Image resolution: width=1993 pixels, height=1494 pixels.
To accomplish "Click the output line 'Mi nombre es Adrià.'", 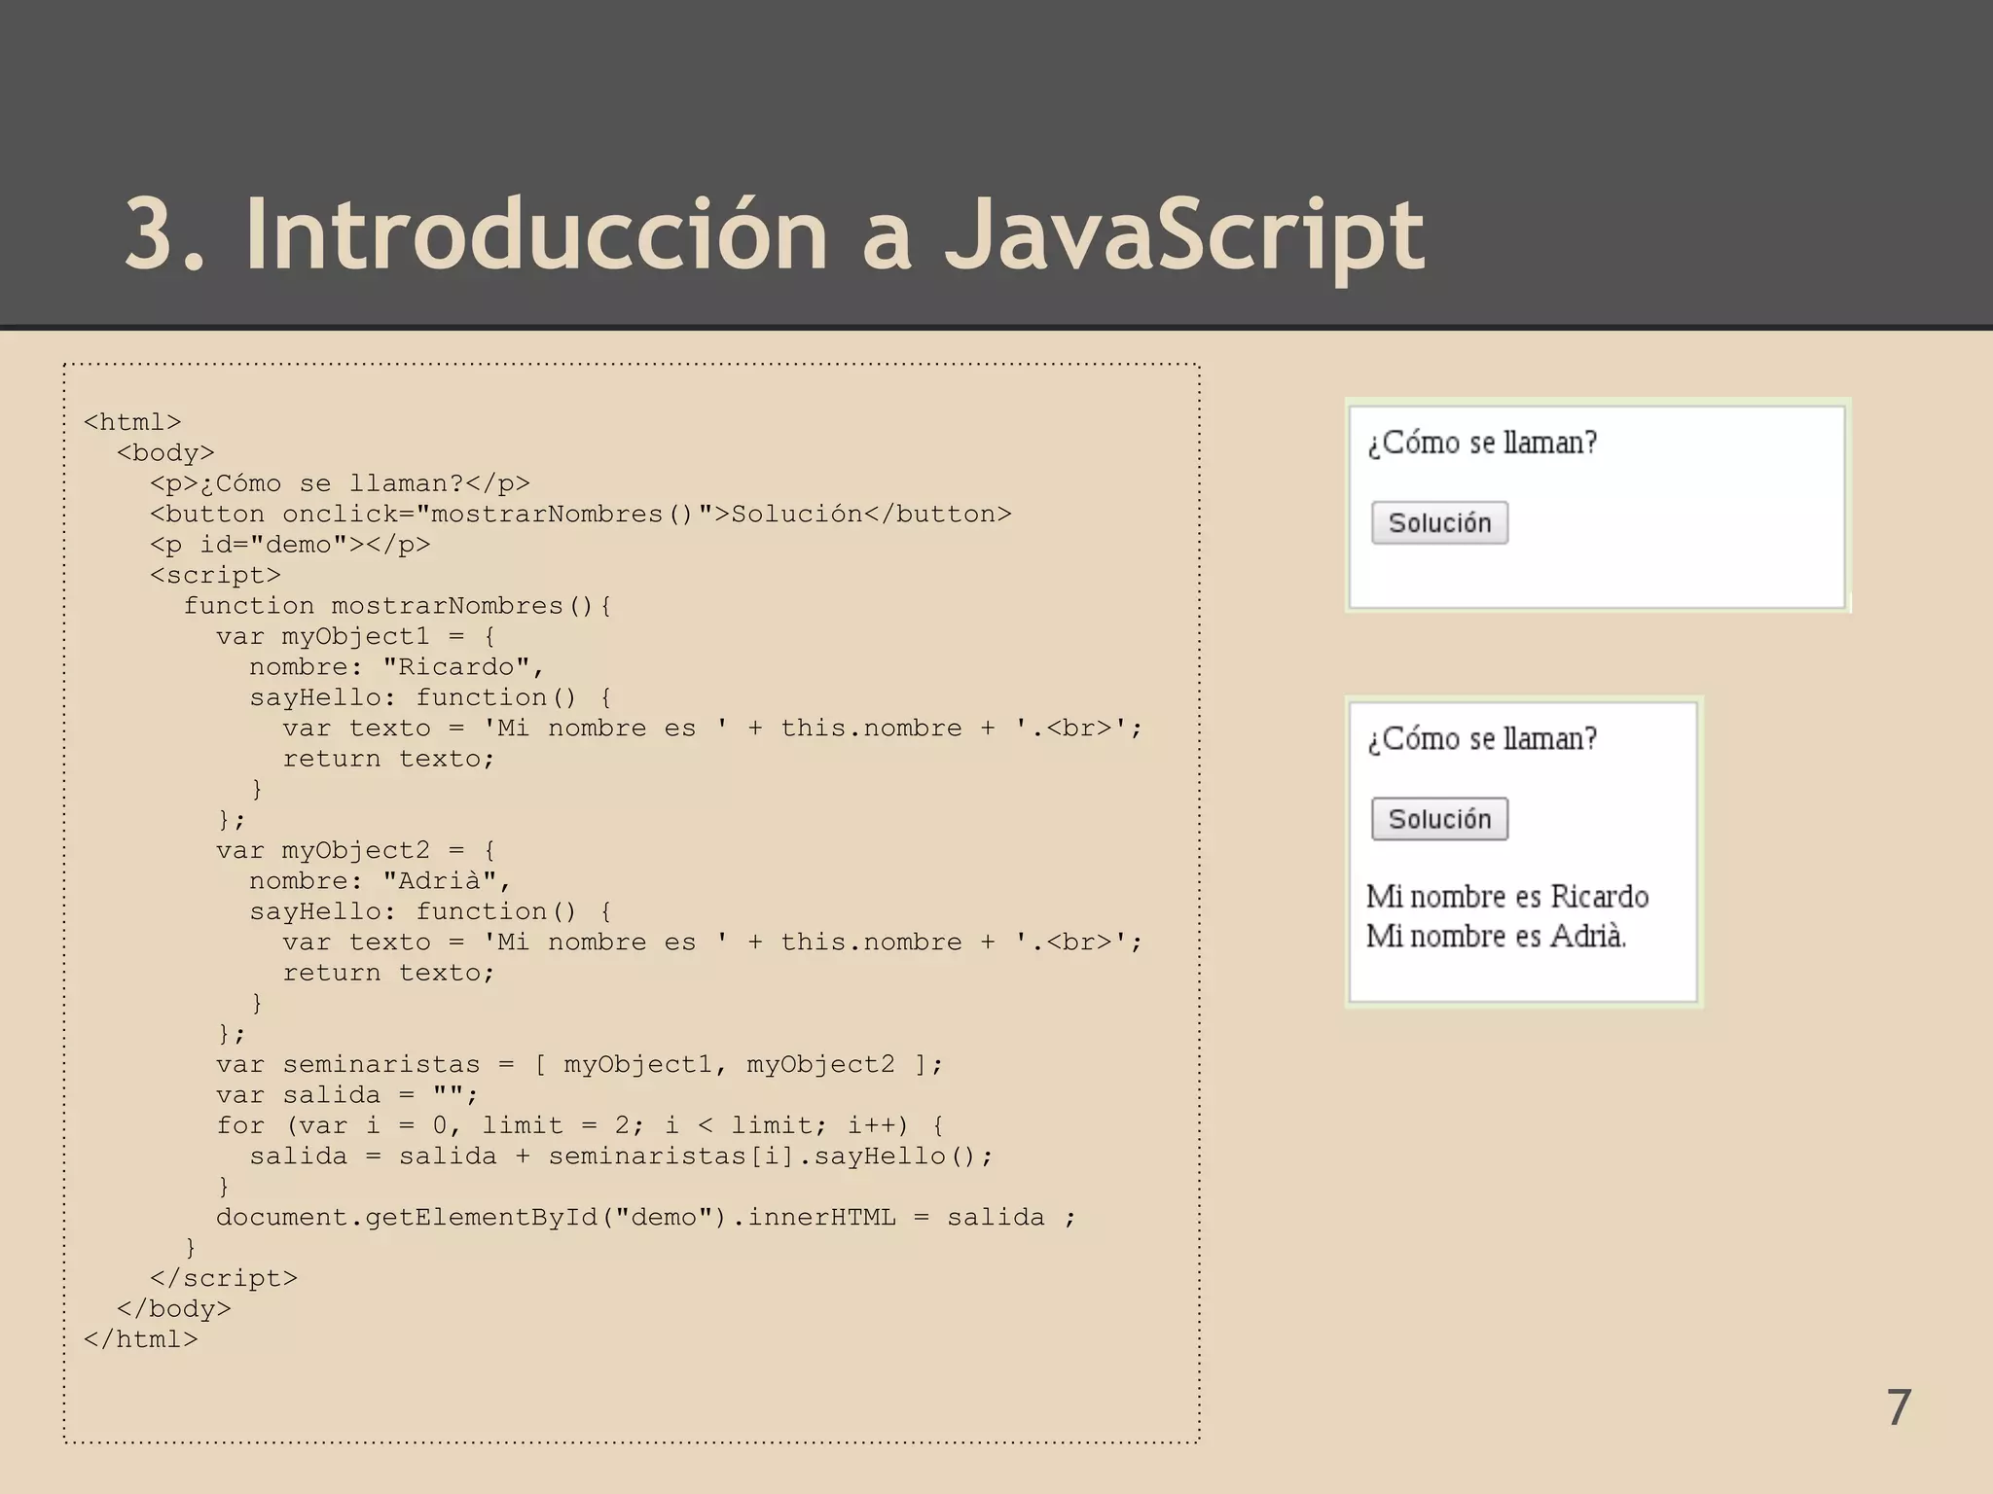I will click(x=1496, y=936).
